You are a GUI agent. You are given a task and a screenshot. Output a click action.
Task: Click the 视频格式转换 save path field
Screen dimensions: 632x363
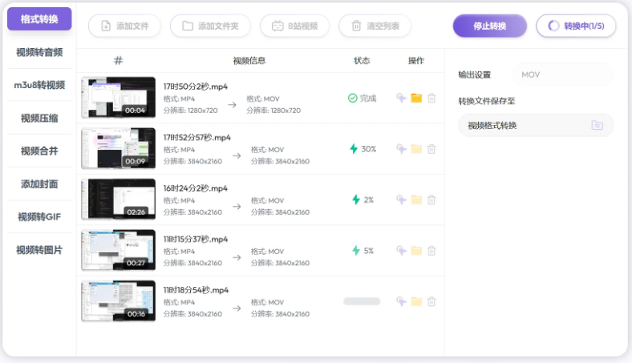point(536,125)
